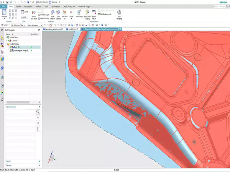Viewport: 230px width, 172px height.
Task: Click the view triad orientation widget
Action: click(52, 157)
